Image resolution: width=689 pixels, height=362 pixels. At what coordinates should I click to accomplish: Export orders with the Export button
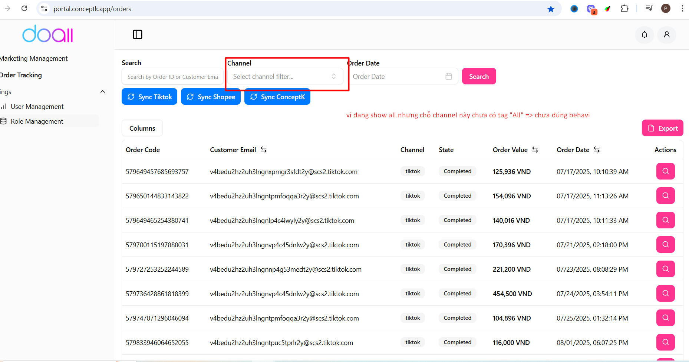point(662,128)
